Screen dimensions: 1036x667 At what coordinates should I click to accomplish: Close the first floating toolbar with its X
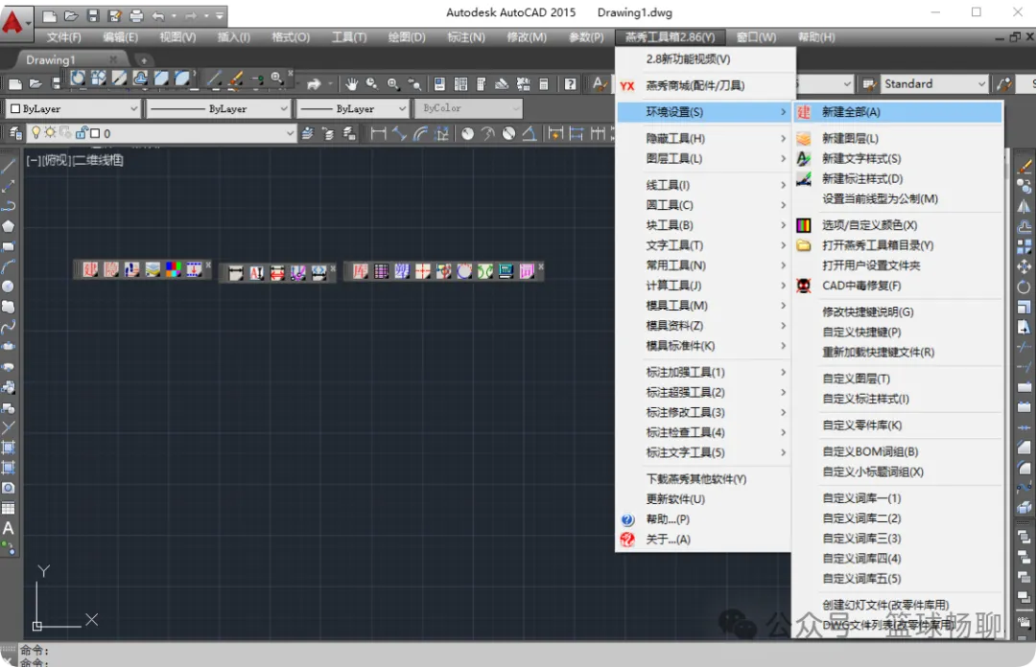point(208,264)
